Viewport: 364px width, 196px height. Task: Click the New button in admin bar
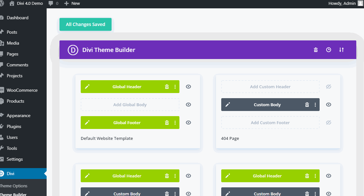[72, 4]
